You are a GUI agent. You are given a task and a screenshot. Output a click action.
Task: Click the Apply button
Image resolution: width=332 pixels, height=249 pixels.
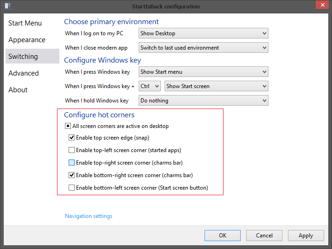(x=306, y=236)
